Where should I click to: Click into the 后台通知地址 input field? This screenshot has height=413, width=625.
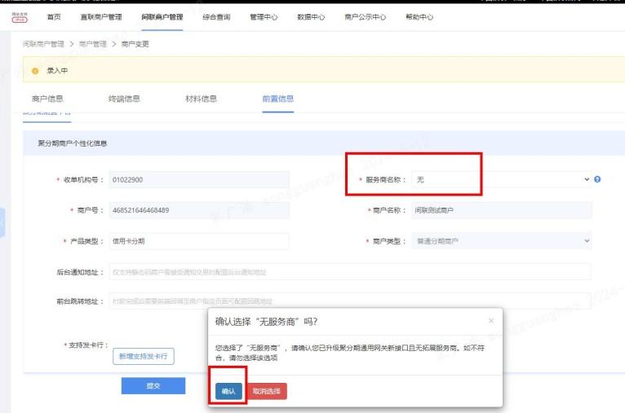[x=349, y=271]
